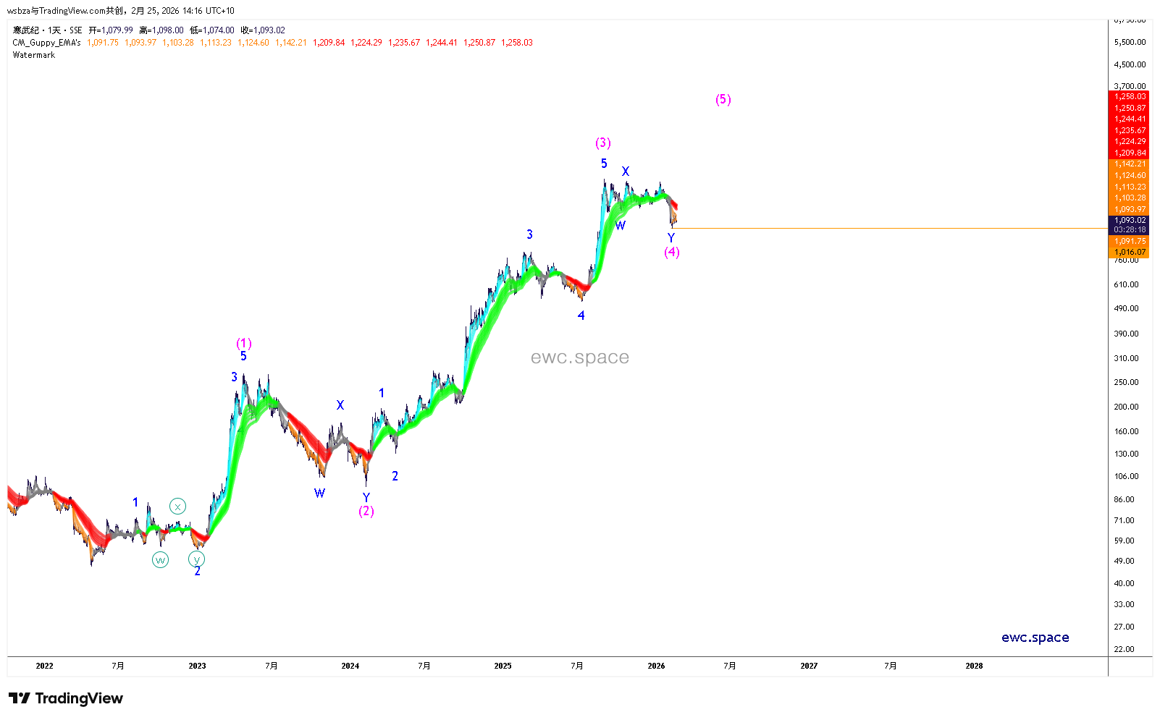Click the orange 1,016.07 price tag
The width and height of the screenshot is (1160, 720).
[1129, 253]
